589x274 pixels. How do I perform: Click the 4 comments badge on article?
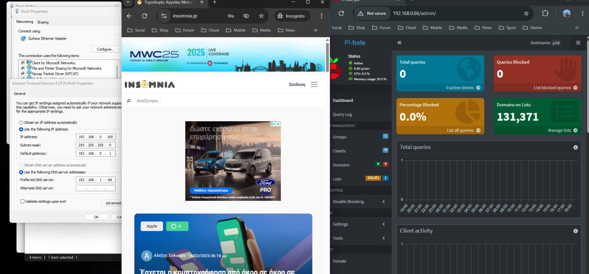[177, 226]
